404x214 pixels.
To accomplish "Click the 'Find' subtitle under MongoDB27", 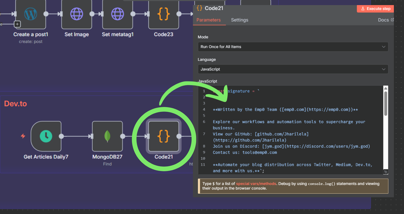I will [107, 164].
